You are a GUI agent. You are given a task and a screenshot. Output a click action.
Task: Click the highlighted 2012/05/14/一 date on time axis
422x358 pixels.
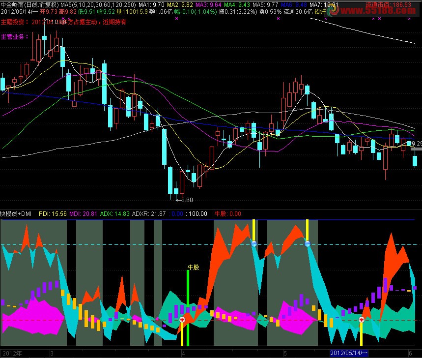point(349,353)
